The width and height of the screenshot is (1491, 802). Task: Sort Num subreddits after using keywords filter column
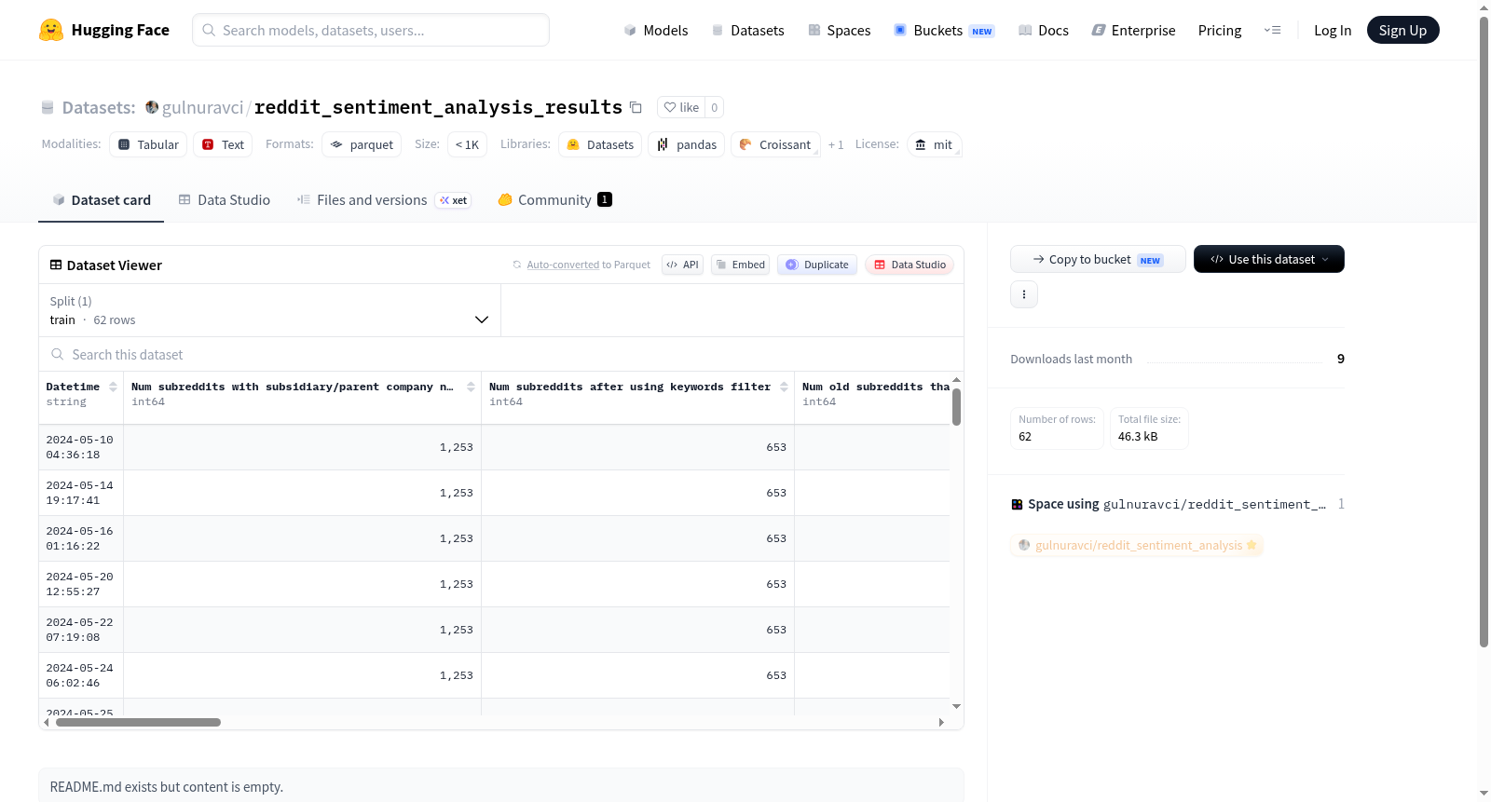coord(784,387)
